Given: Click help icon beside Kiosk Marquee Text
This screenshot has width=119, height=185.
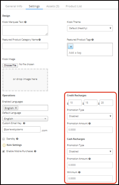Looking at the screenshot, I should coord(25,22).
